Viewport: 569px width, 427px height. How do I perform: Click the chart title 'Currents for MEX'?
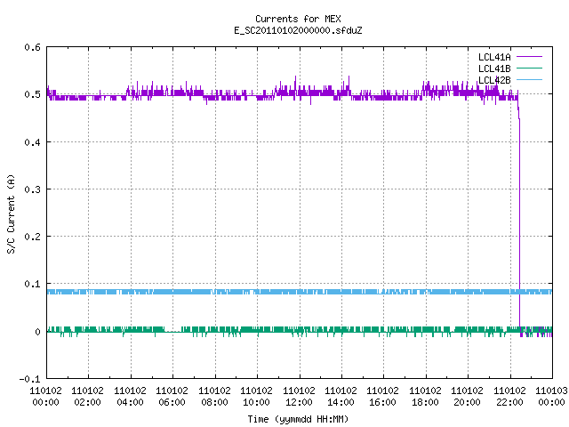coord(298,19)
